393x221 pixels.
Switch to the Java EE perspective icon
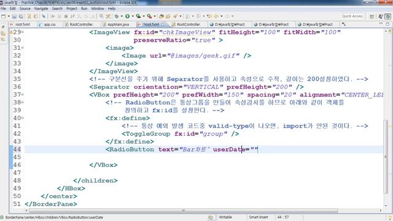[x=381, y=17]
